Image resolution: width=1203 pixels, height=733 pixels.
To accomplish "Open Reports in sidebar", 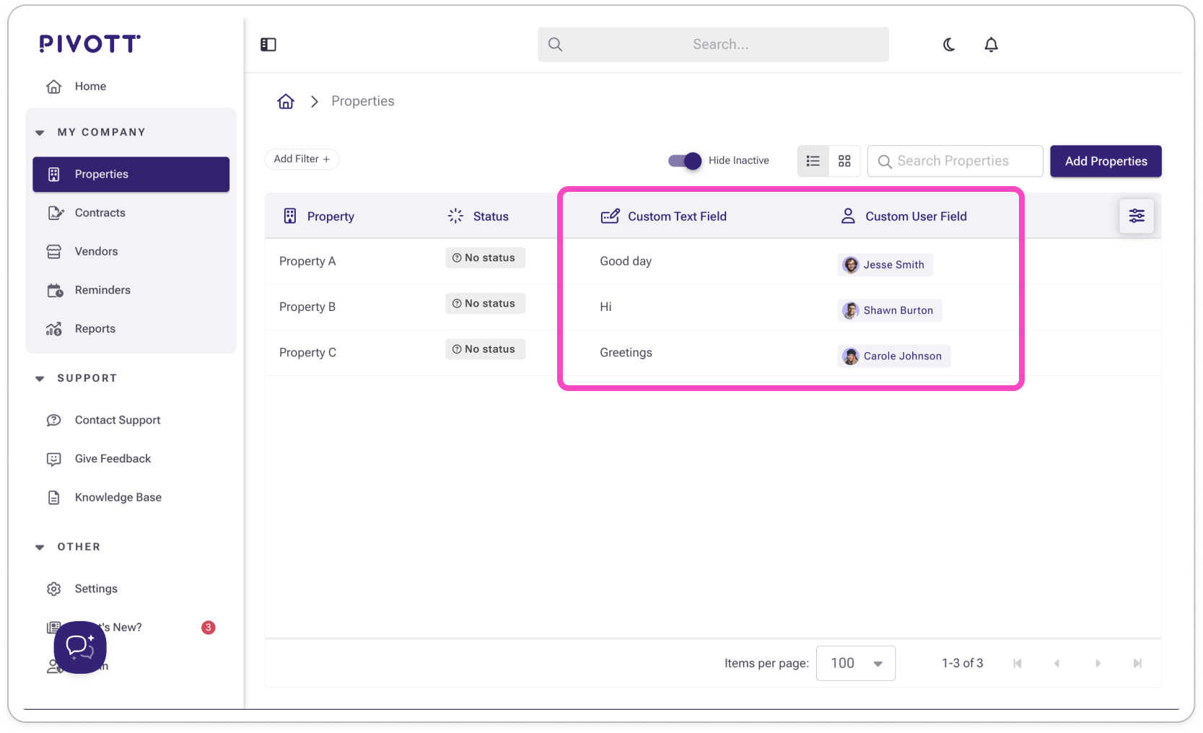I will [131, 329].
